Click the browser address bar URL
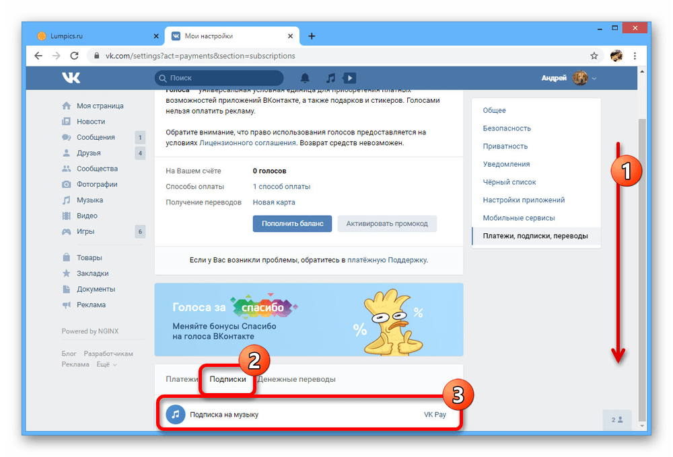 pyautogui.click(x=201, y=56)
